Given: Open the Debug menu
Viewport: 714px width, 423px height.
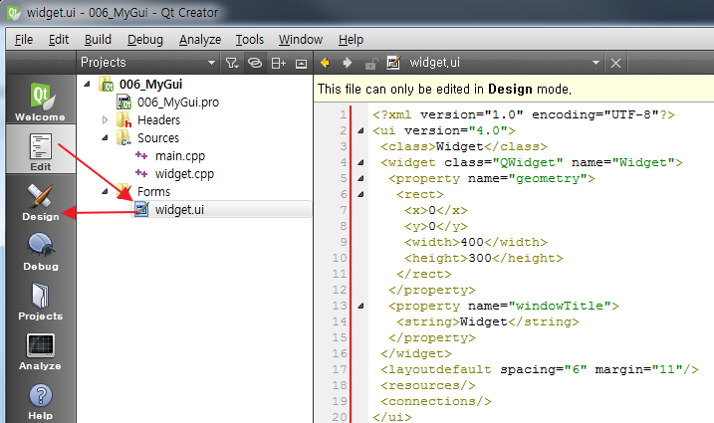Looking at the screenshot, I should pyautogui.click(x=145, y=40).
